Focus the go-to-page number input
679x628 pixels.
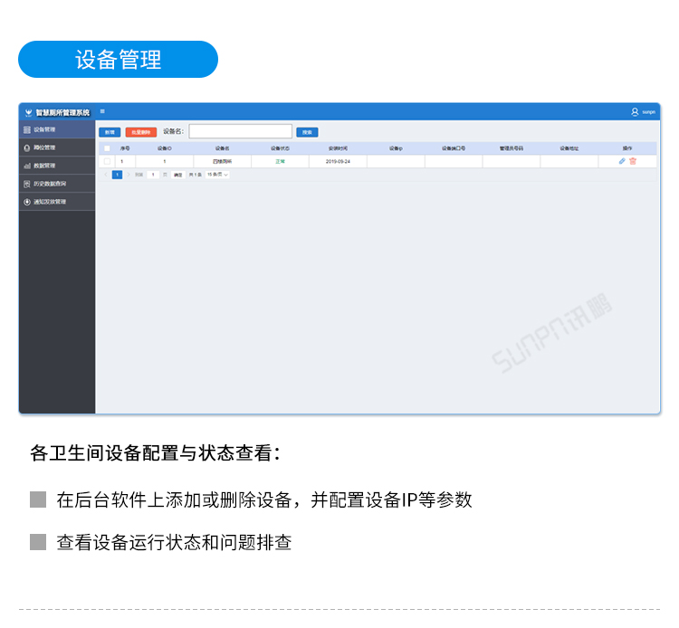153,175
